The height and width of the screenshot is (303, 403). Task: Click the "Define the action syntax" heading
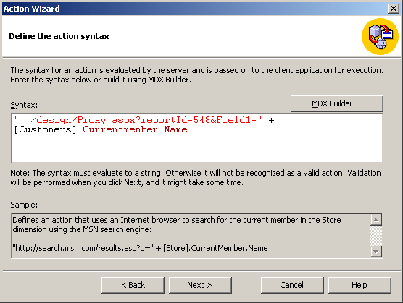click(x=59, y=36)
